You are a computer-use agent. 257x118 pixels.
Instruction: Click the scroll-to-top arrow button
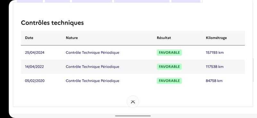[133, 102]
